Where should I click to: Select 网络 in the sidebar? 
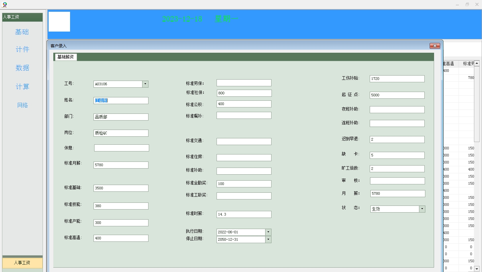click(22, 105)
